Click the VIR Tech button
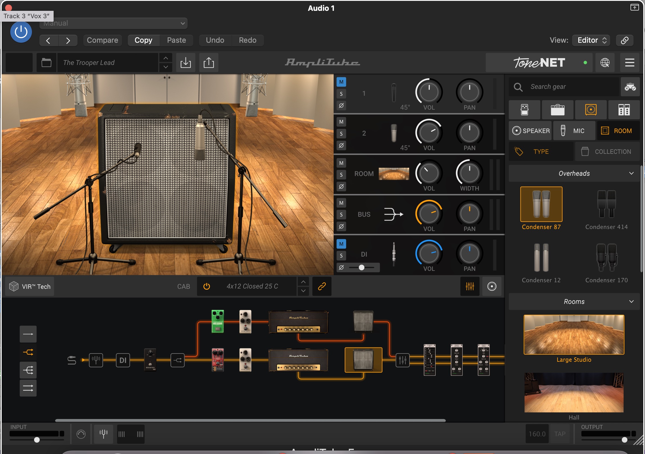Screen dimensions: 645x454 click(30, 287)
